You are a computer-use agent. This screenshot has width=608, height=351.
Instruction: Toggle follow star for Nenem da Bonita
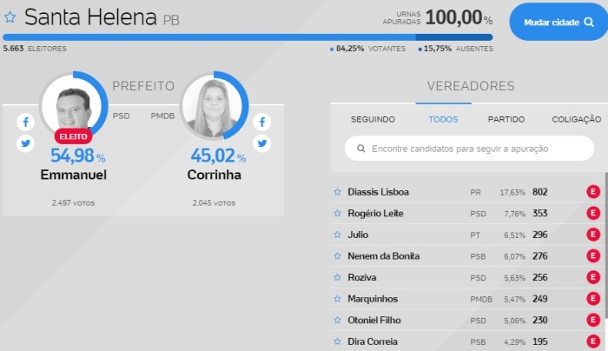coord(337,256)
